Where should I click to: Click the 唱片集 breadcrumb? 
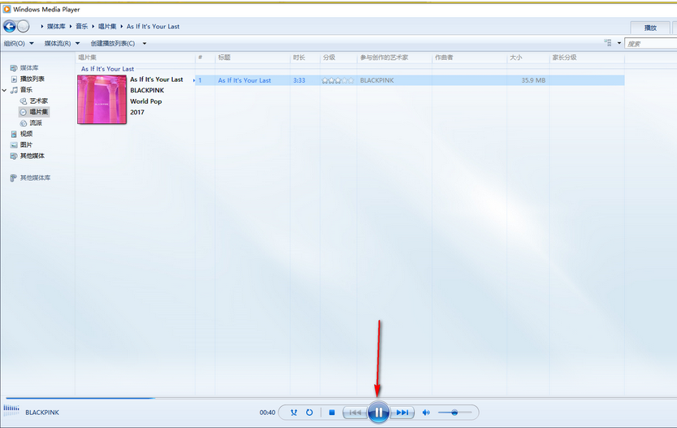pos(107,26)
